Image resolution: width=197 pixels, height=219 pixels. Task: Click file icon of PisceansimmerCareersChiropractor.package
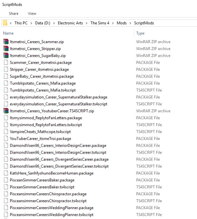click(x=6, y=194)
